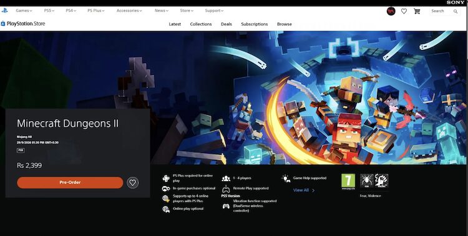Click the Fear spider descriptor icon

click(366, 180)
